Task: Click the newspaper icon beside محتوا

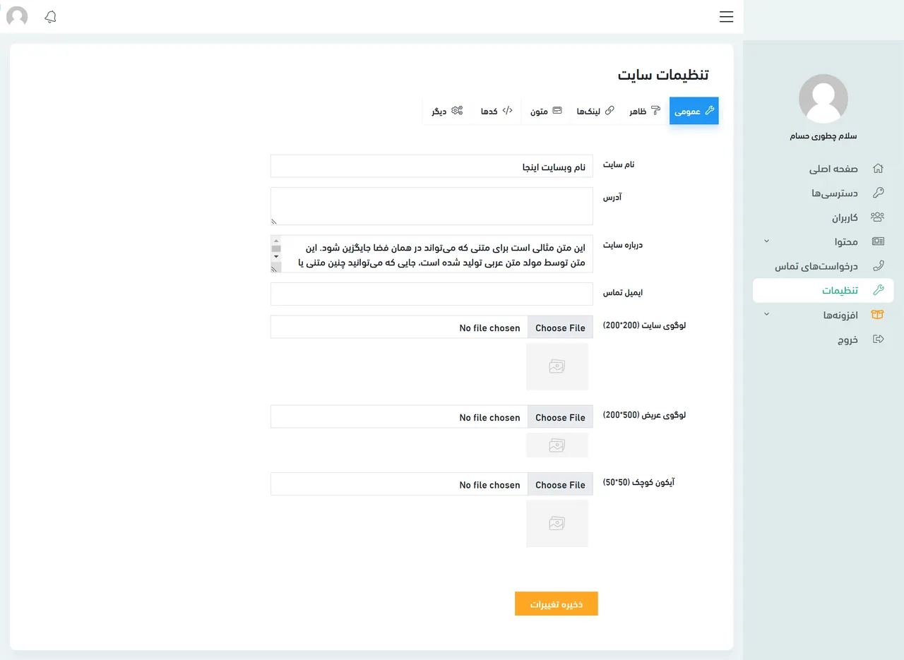Action: 878,241
